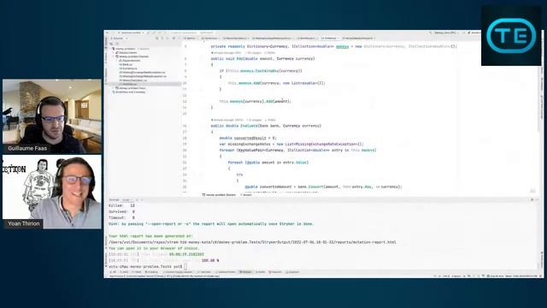This screenshot has width=547, height=308.
Task: Open MoneyCalculator.cs in the solution tree
Action: point(134,80)
